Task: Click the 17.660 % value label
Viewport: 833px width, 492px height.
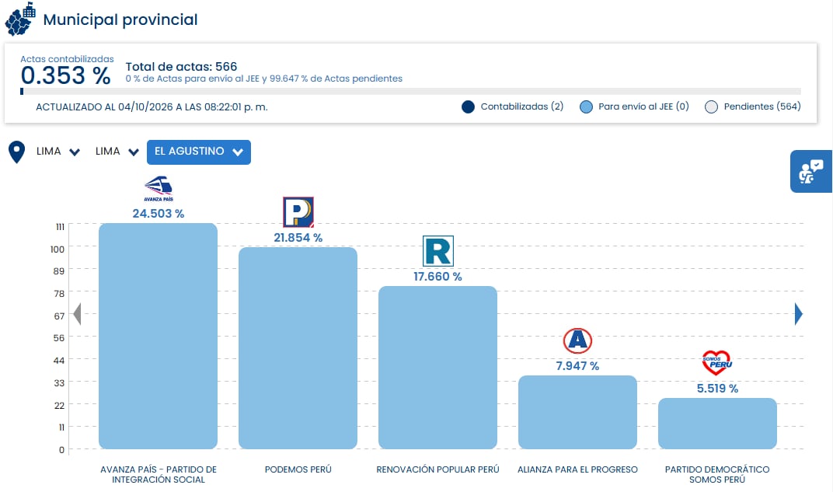Action: [x=437, y=276]
